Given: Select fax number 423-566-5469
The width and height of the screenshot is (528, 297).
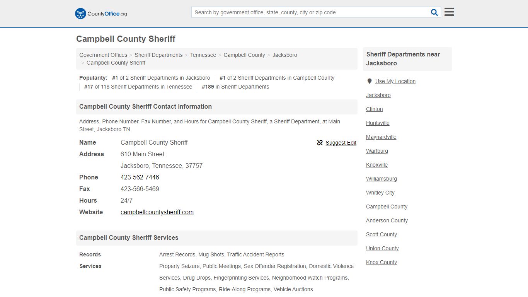Looking at the screenshot, I should point(140,189).
